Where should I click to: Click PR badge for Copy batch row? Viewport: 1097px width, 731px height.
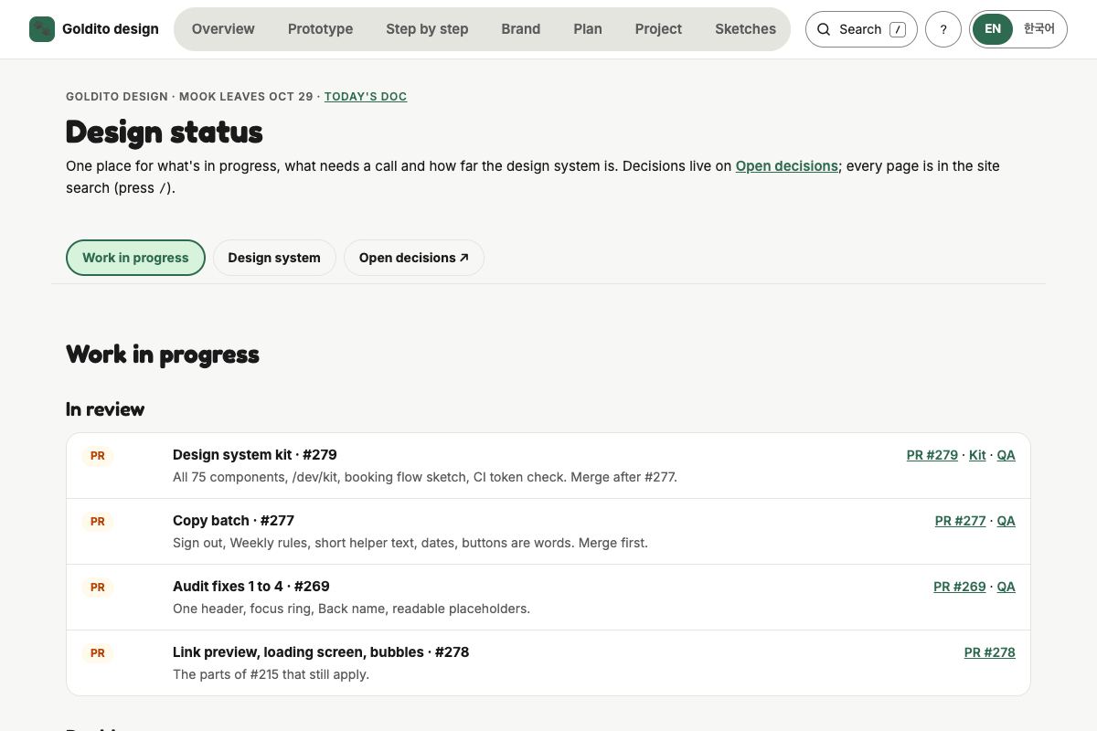click(98, 522)
